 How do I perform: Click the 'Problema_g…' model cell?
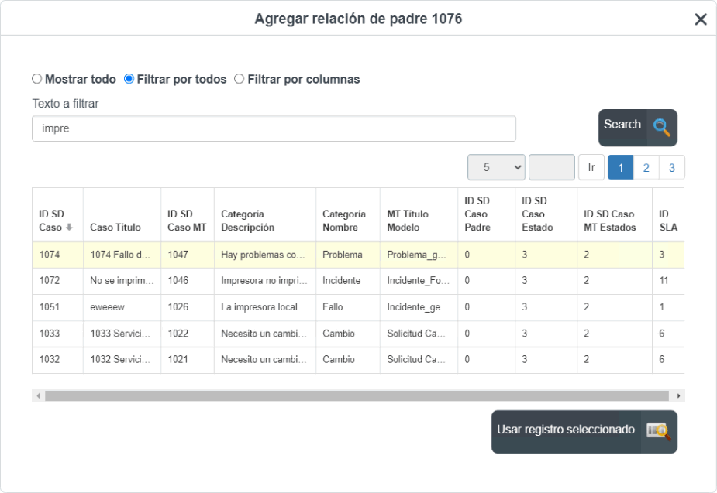(419, 255)
